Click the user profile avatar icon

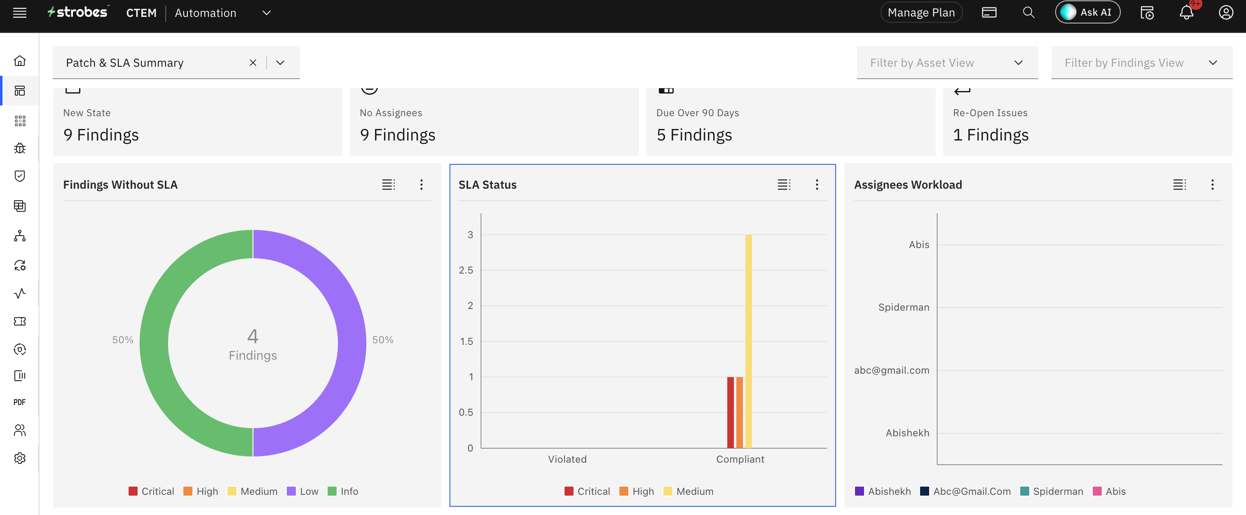1225,13
